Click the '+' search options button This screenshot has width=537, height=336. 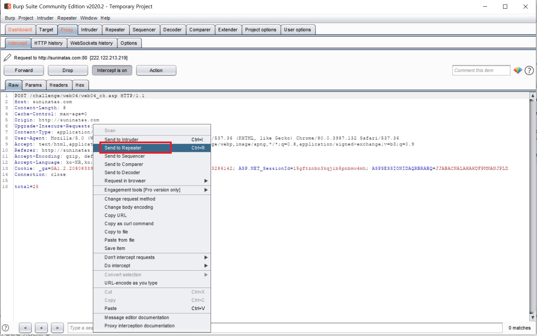coord(41,328)
